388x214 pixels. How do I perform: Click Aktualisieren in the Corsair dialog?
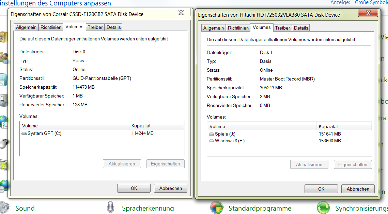(122, 164)
